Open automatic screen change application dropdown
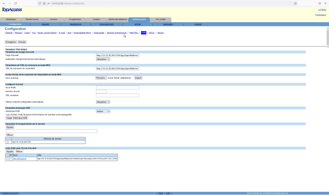This screenshot has height=195, width=329. [x=103, y=60]
